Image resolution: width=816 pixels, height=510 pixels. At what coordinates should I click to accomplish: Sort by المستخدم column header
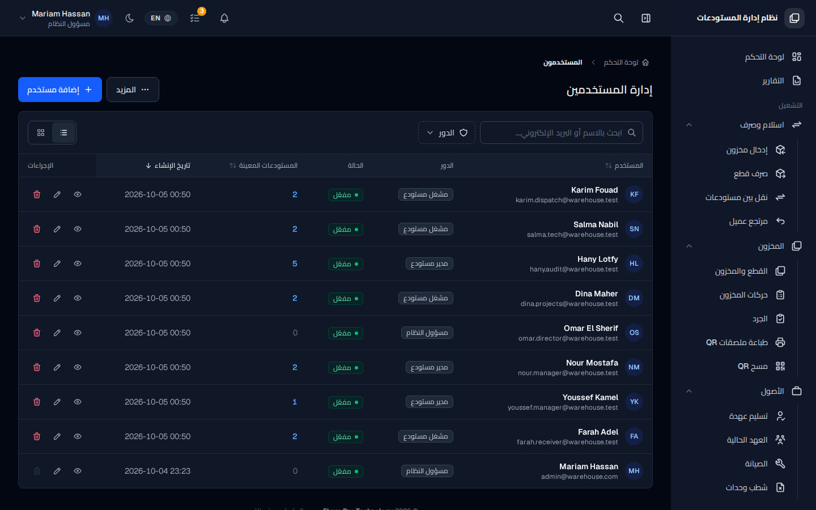click(x=624, y=165)
